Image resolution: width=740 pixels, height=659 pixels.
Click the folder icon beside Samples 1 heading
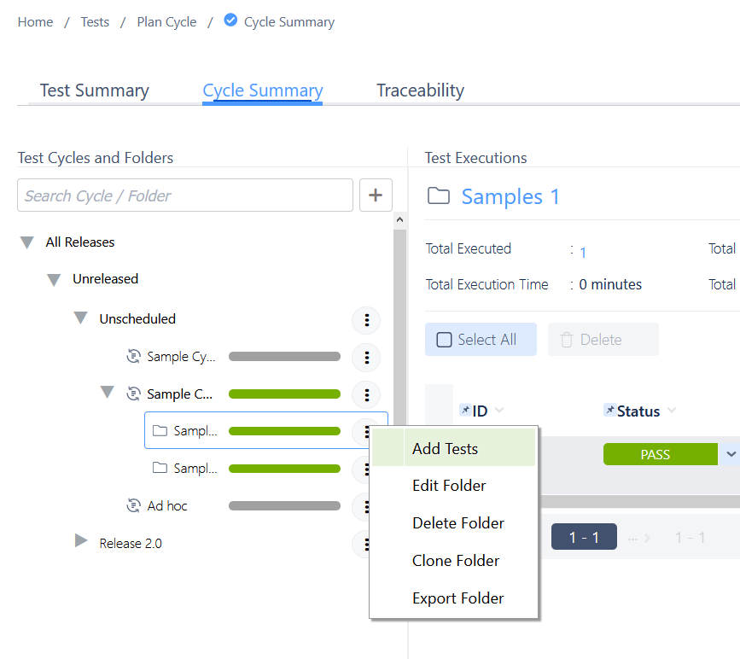(x=438, y=196)
